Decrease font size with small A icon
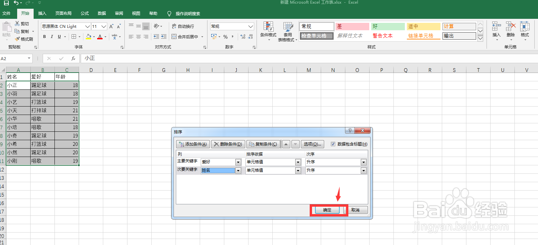The image size is (538, 245). [x=119, y=26]
